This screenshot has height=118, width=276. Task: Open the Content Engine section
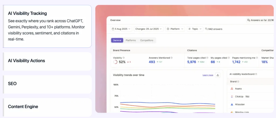(47, 107)
